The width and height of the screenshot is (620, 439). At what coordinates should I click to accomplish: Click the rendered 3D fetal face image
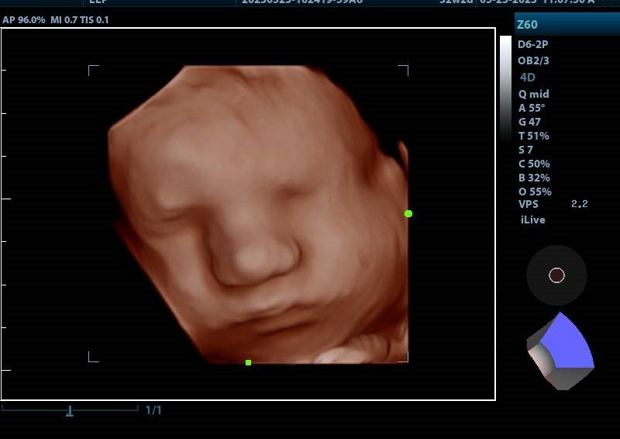(x=258, y=214)
